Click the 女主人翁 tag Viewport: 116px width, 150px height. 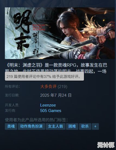point(55,127)
